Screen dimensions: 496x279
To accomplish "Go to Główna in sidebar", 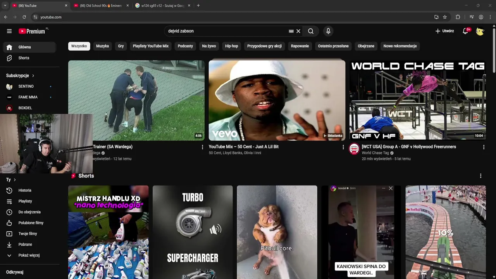I will (x=30, y=47).
